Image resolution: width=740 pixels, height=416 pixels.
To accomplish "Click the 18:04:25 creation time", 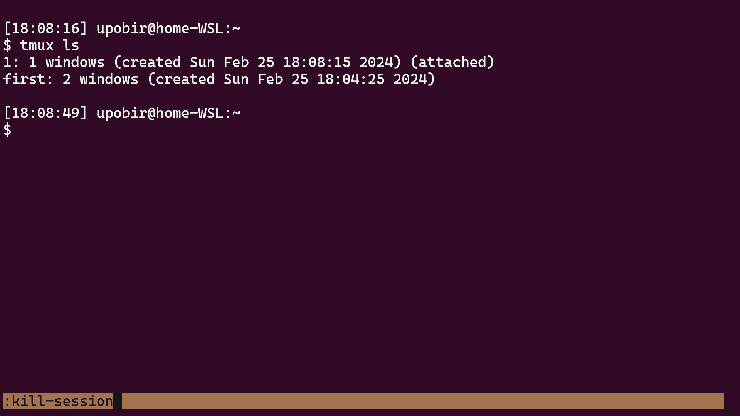I will [350, 79].
